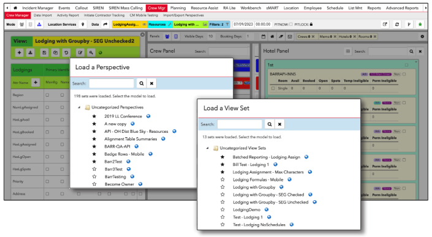Open the Lodging with... green selector
This screenshot has width=432, height=237.
coord(191,24)
